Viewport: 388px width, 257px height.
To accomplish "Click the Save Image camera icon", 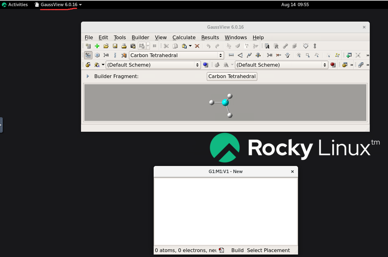I will (x=133, y=46).
